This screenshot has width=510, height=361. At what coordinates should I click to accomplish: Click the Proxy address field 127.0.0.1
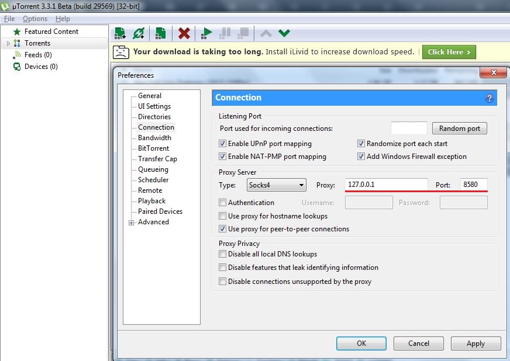pyautogui.click(x=387, y=185)
